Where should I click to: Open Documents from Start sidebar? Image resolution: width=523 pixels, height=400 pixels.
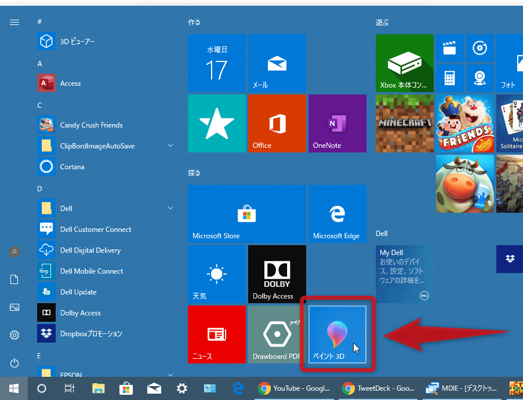point(14,279)
